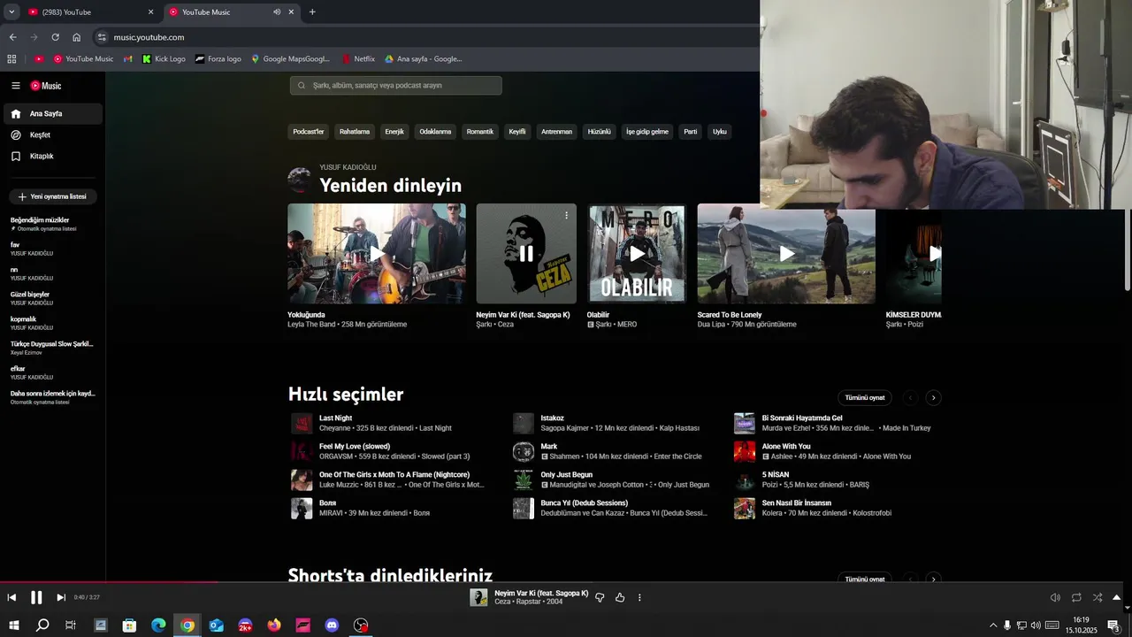This screenshot has height=637, width=1132.
Task: Open the fav playlist in sidebar
Action: (52, 249)
